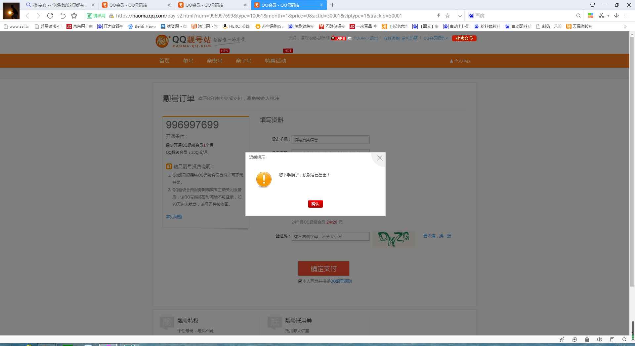The image size is (635, 346).
Task: Bookmark this page with address-bar star
Action: (x=447, y=16)
